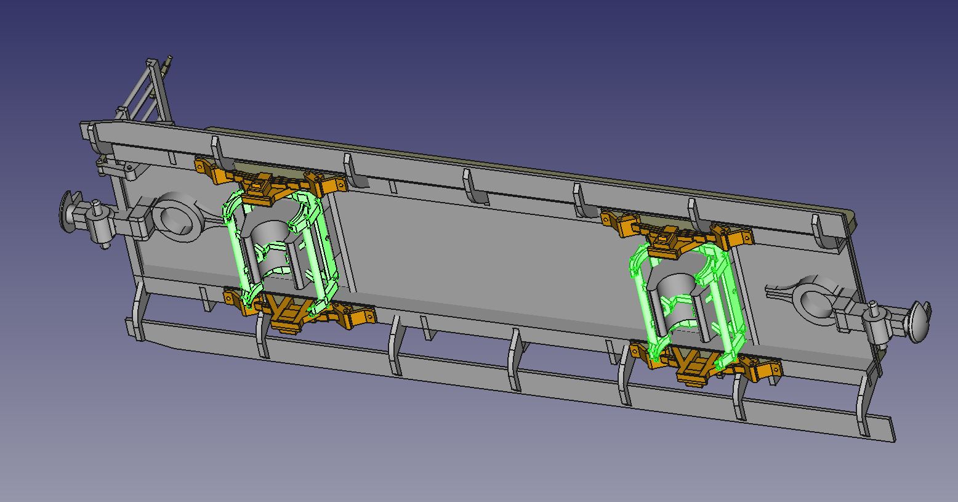Select the right end buffer head

(x=919, y=321)
